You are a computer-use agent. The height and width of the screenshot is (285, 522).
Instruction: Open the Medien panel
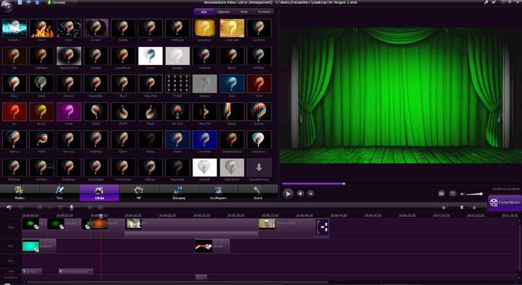(20, 193)
